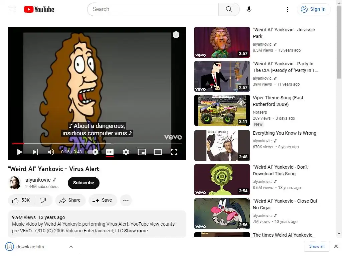Dislike the video

[x=43, y=200]
